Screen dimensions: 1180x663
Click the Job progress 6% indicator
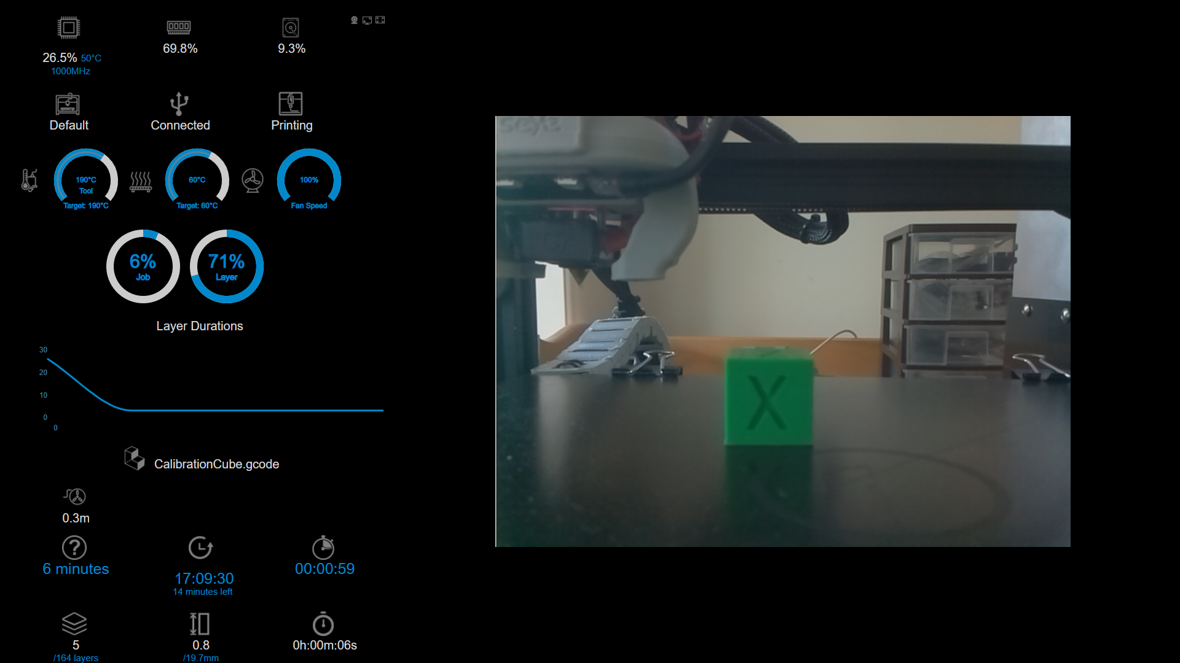tap(143, 266)
